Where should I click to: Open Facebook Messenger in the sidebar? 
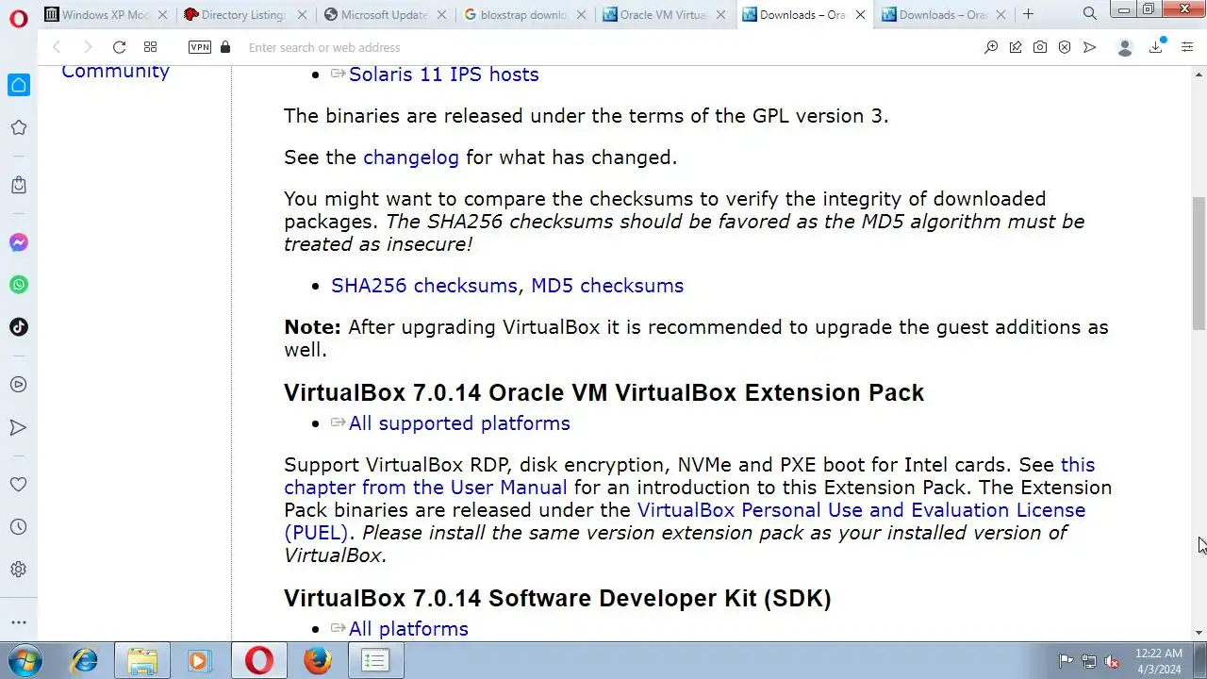19,242
